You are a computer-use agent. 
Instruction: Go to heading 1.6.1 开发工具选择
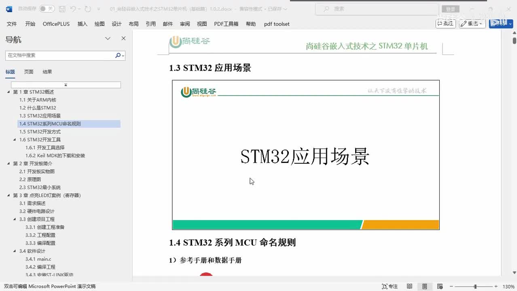[x=45, y=148]
